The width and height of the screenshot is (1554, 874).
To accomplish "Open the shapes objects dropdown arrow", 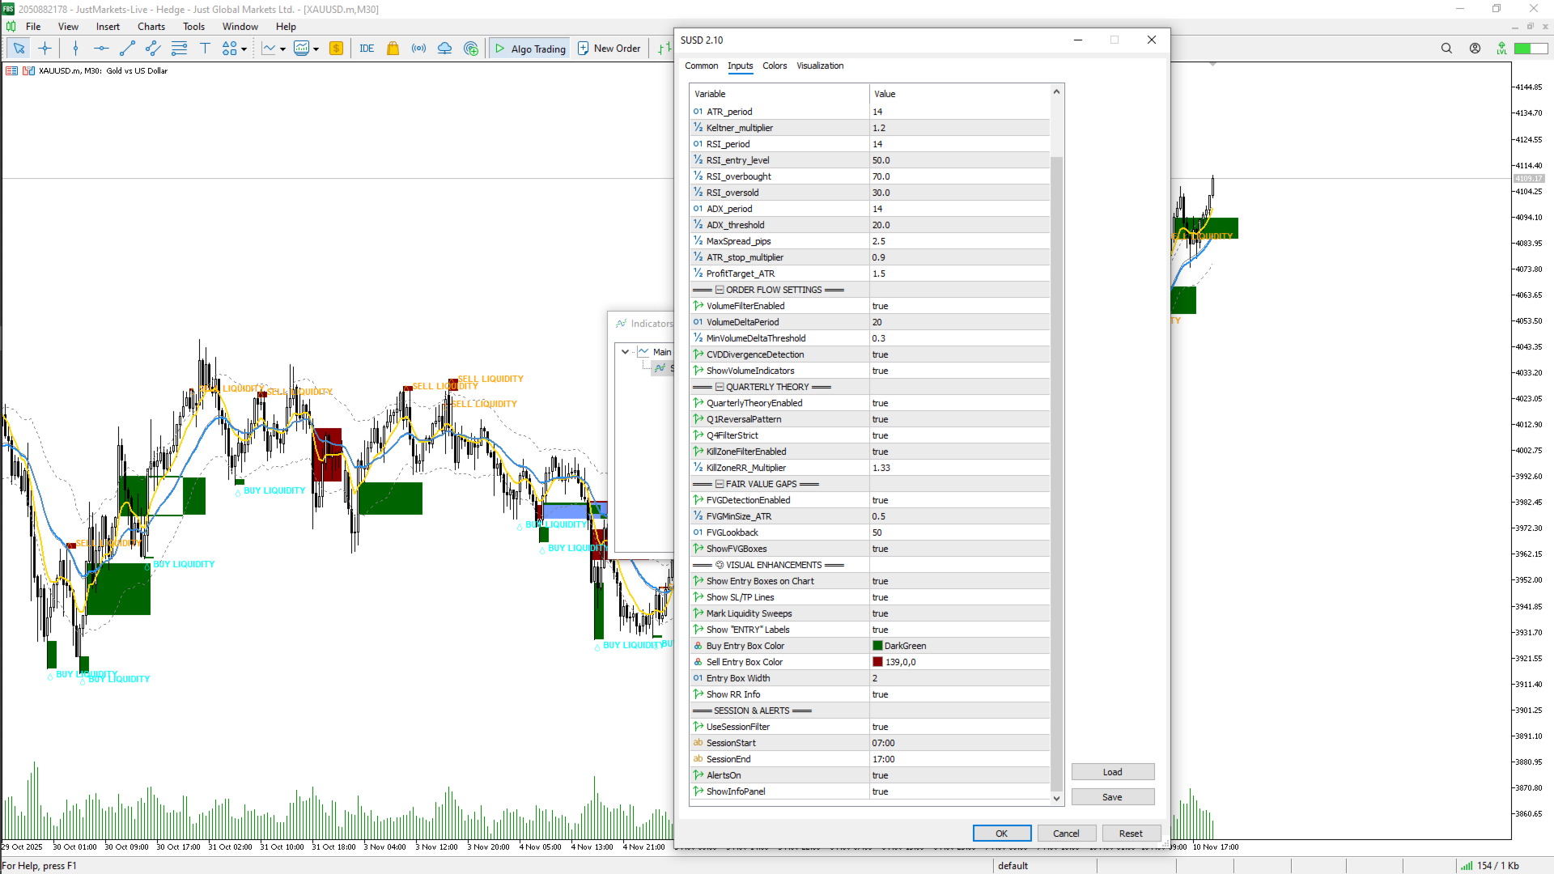I will [x=244, y=49].
